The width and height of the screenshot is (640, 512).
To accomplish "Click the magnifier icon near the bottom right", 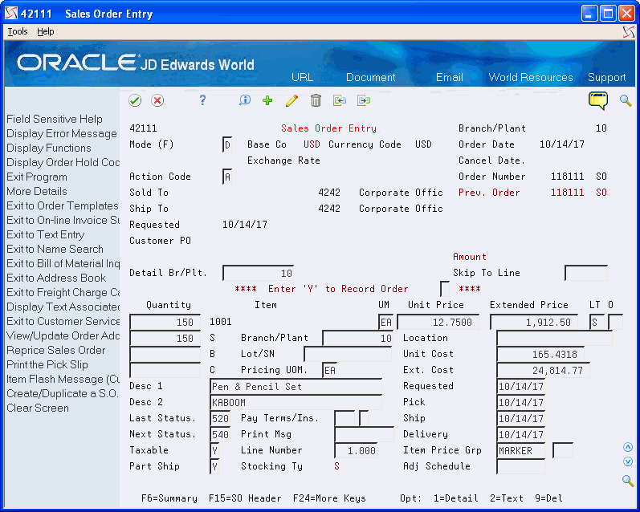I will pos(628,481).
